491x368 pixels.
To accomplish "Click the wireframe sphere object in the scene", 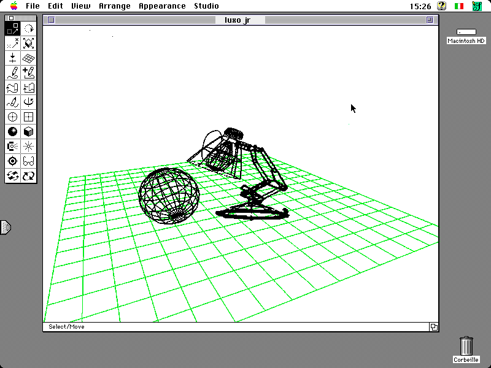I will (x=169, y=196).
